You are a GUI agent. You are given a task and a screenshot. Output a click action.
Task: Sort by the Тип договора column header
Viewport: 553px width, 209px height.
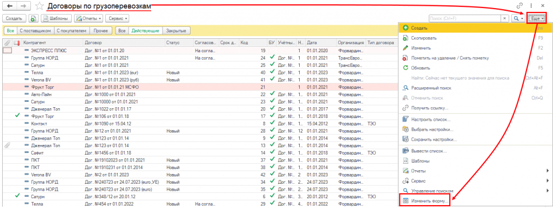click(x=381, y=43)
